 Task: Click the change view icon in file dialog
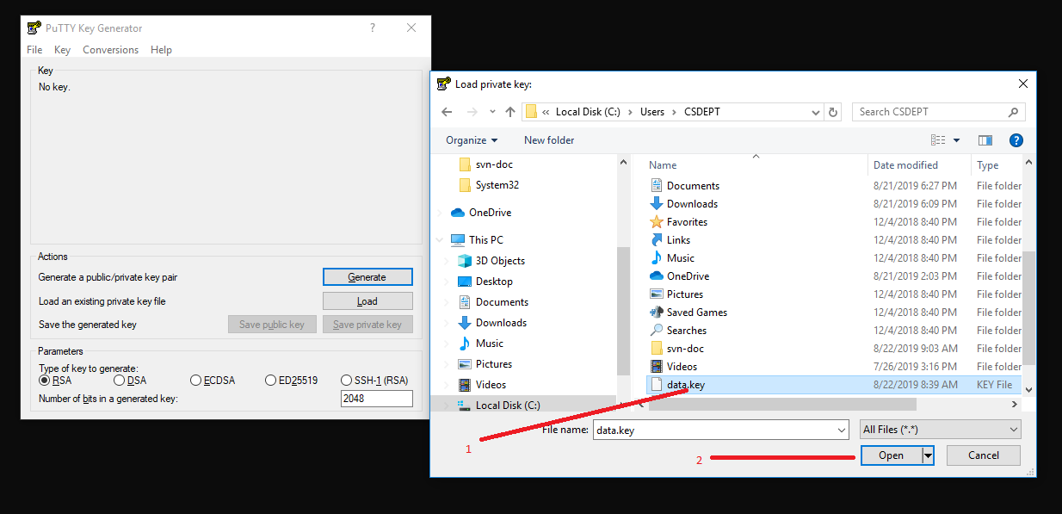coord(938,140)
